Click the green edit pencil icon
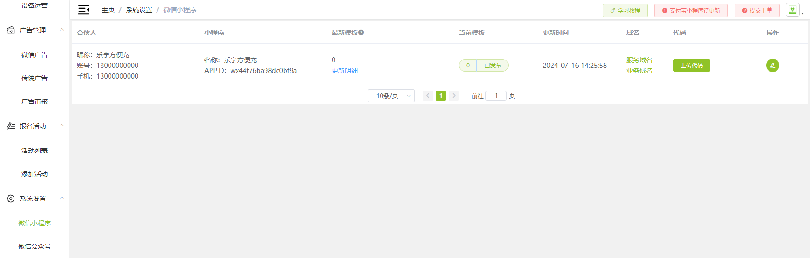 772,66
